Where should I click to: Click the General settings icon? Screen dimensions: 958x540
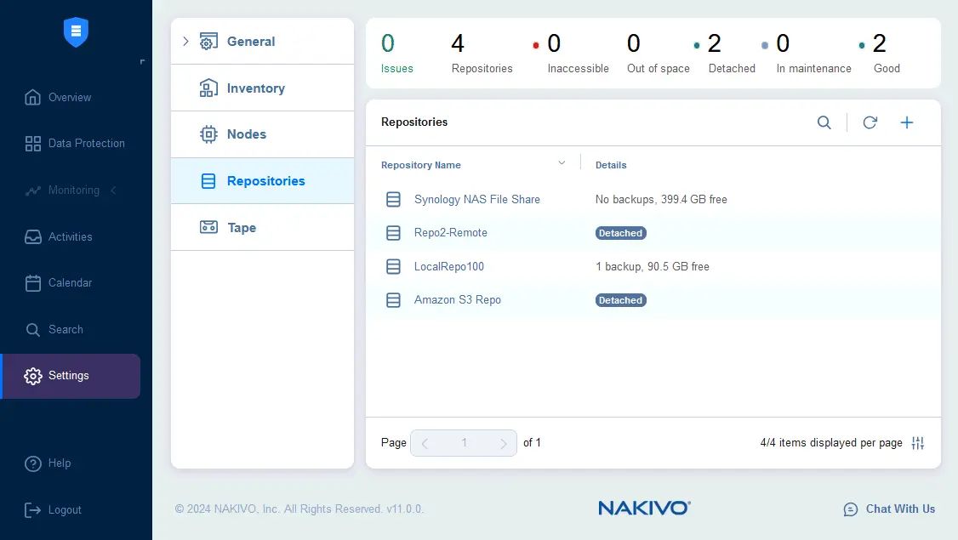(x=208, y=42)
